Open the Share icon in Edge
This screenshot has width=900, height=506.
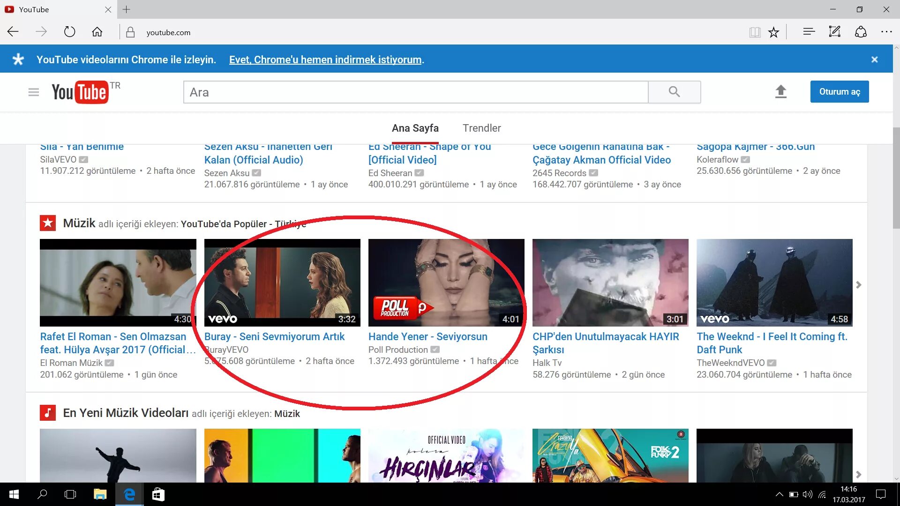coord(861,32)
